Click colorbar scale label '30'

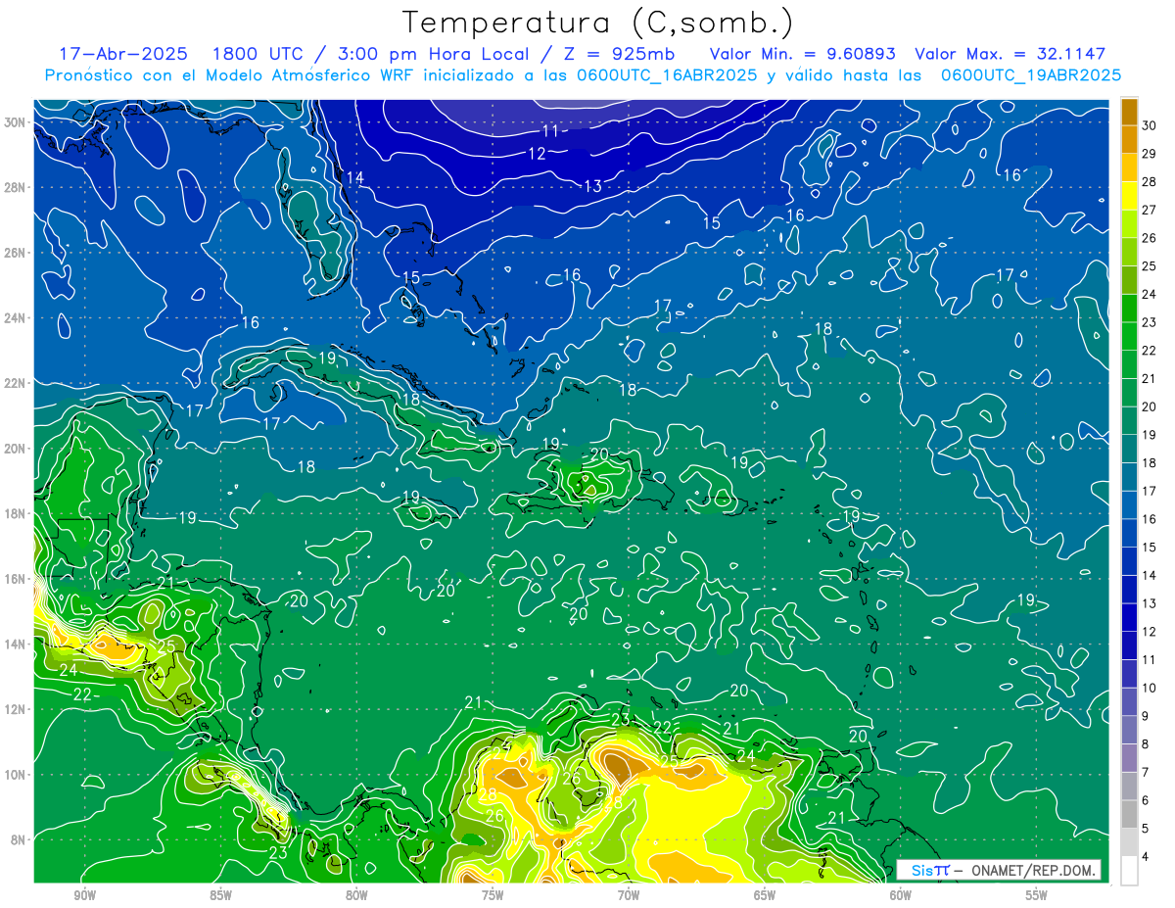[1150, 125]
